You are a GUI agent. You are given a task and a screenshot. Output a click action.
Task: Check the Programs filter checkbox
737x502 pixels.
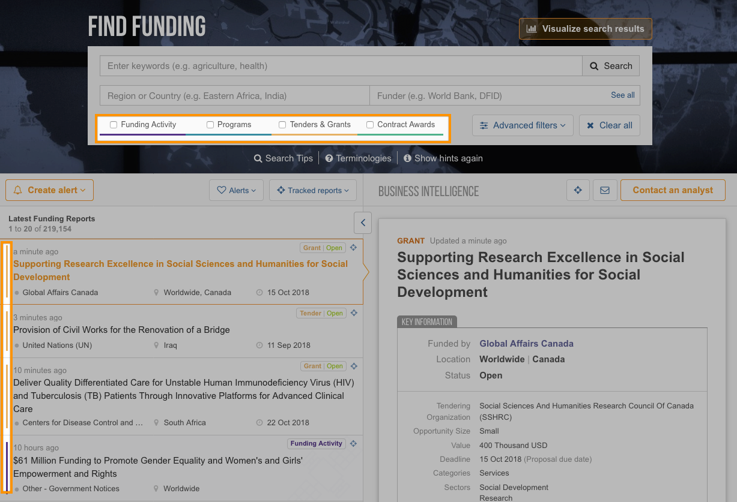click(210, 125)
